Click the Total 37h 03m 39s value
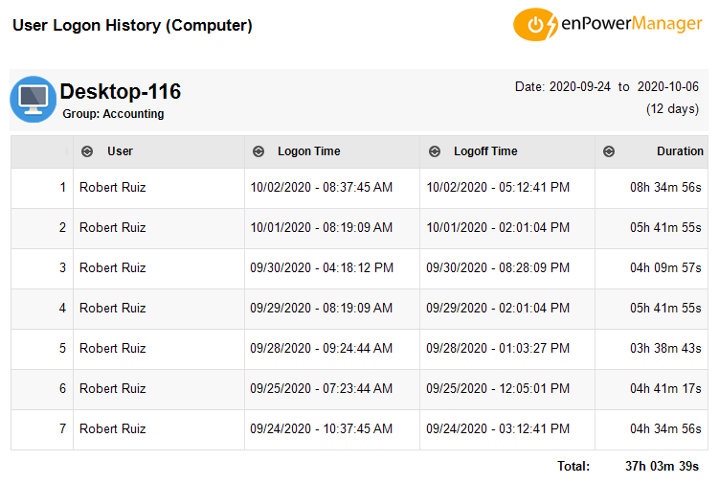The width and height of the screenshot is (719, 484). [x=663, y=466]
